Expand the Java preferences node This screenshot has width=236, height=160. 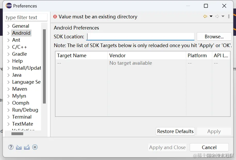pos(9,75)
